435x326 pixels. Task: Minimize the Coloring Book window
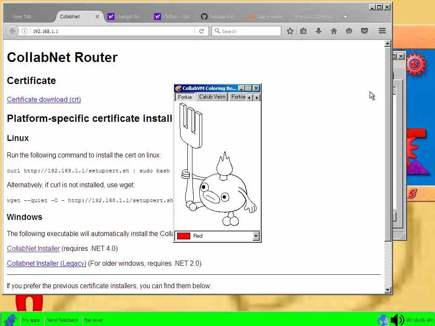click(x=241, y=88)
